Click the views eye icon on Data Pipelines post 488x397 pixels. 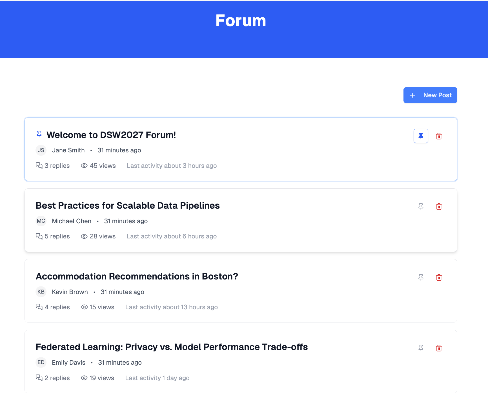click(84, 236)
